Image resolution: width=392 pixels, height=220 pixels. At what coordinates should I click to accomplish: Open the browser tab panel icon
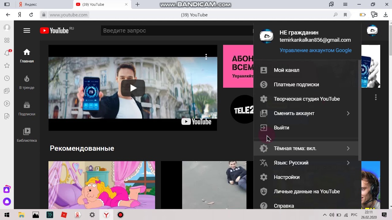pos(7,4)
